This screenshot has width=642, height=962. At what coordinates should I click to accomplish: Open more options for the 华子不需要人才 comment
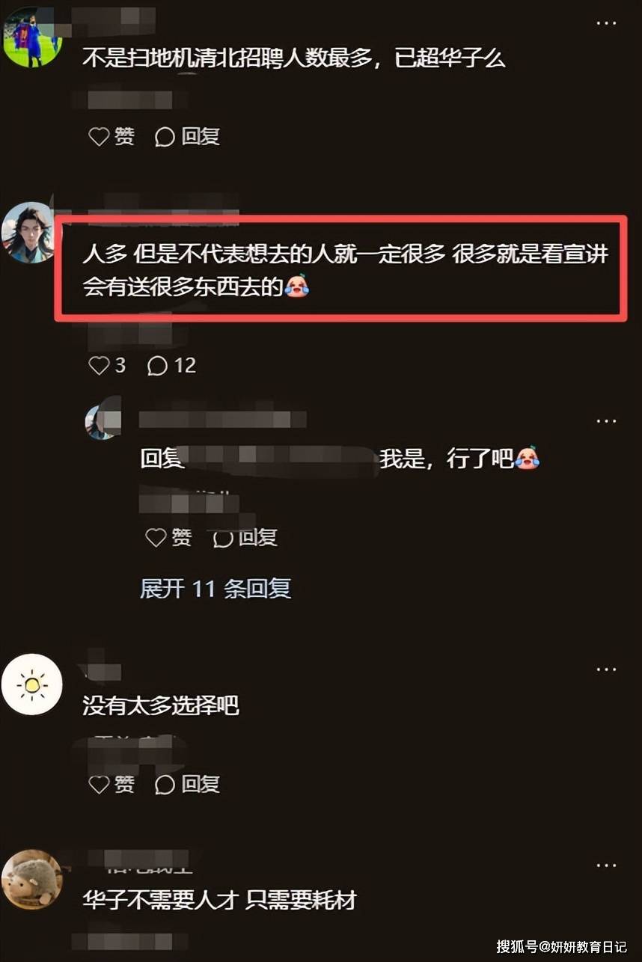(606, 866)
